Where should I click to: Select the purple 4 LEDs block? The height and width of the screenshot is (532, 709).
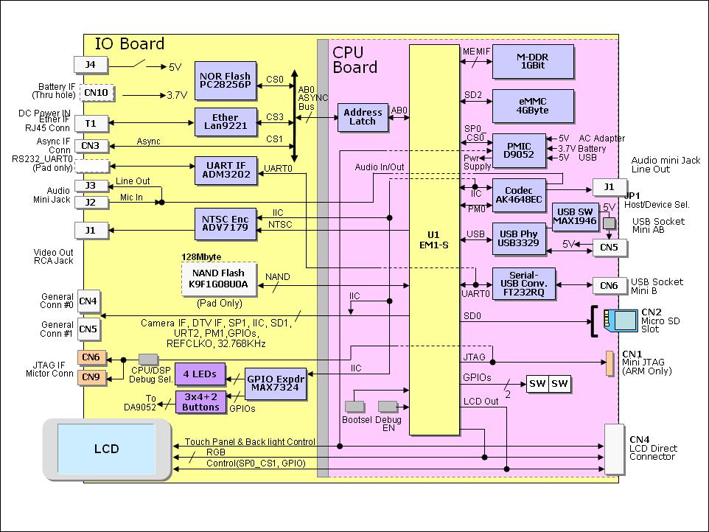pos(200,374)
